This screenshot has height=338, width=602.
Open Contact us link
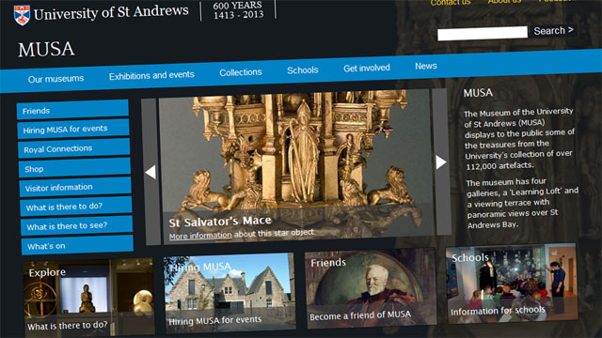451,3
